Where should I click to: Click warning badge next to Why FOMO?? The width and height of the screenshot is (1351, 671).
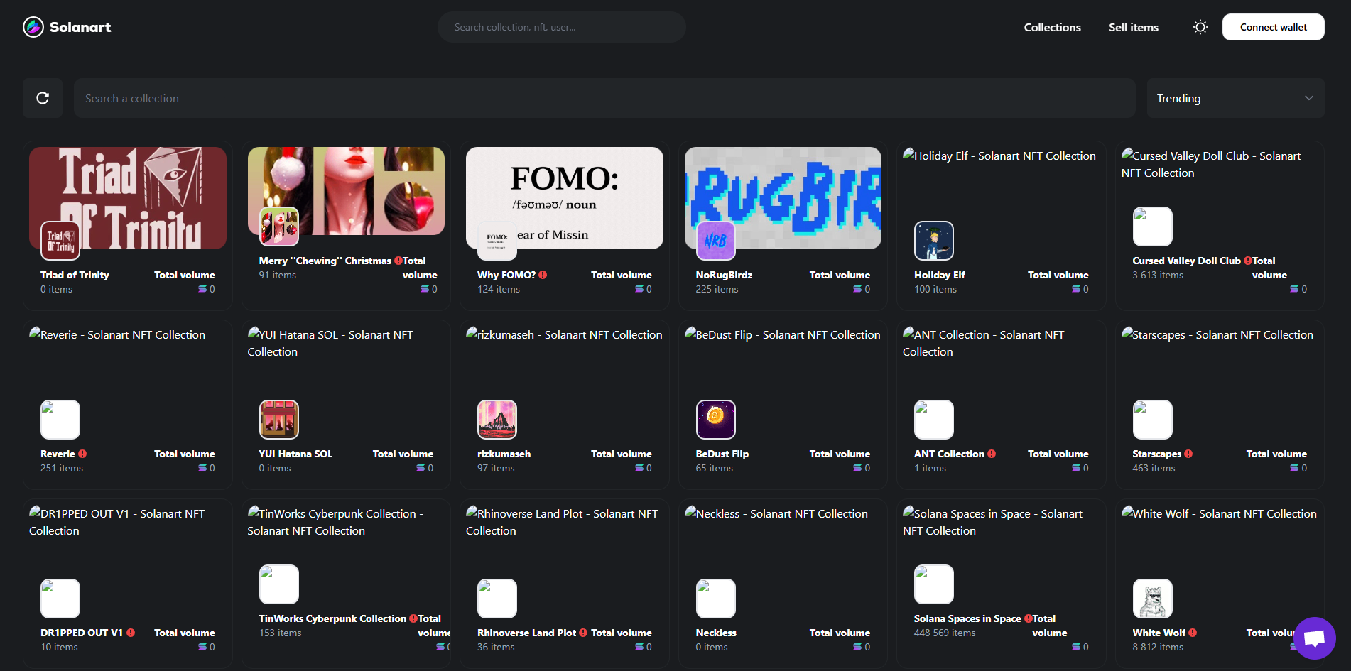tap(543, 275)
